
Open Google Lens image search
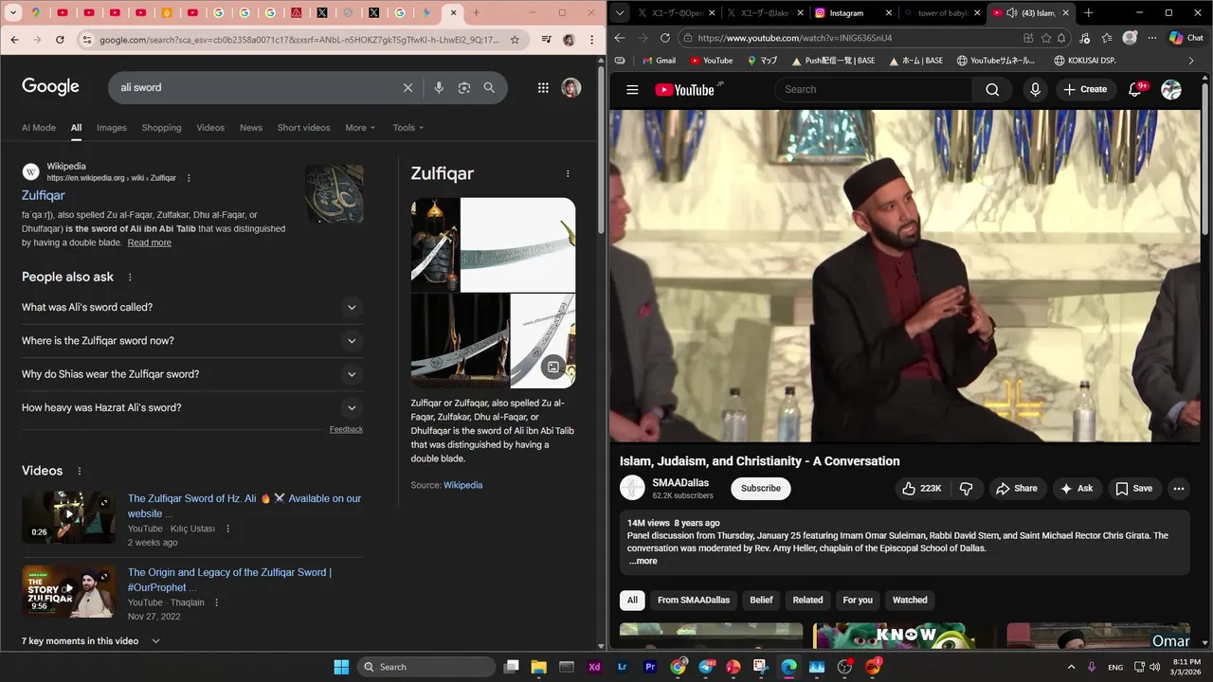pos(464,87)
